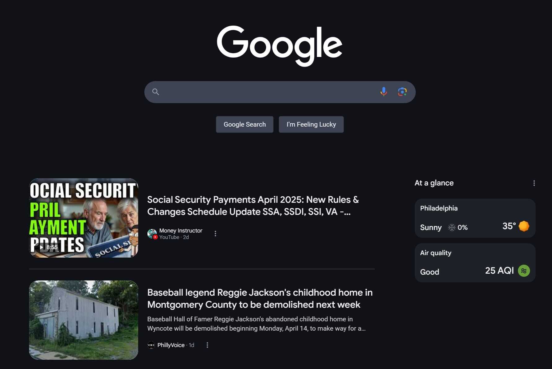Click the Wyncote article description text
Viewport: 552px width, 369px height.
(256, 324)
